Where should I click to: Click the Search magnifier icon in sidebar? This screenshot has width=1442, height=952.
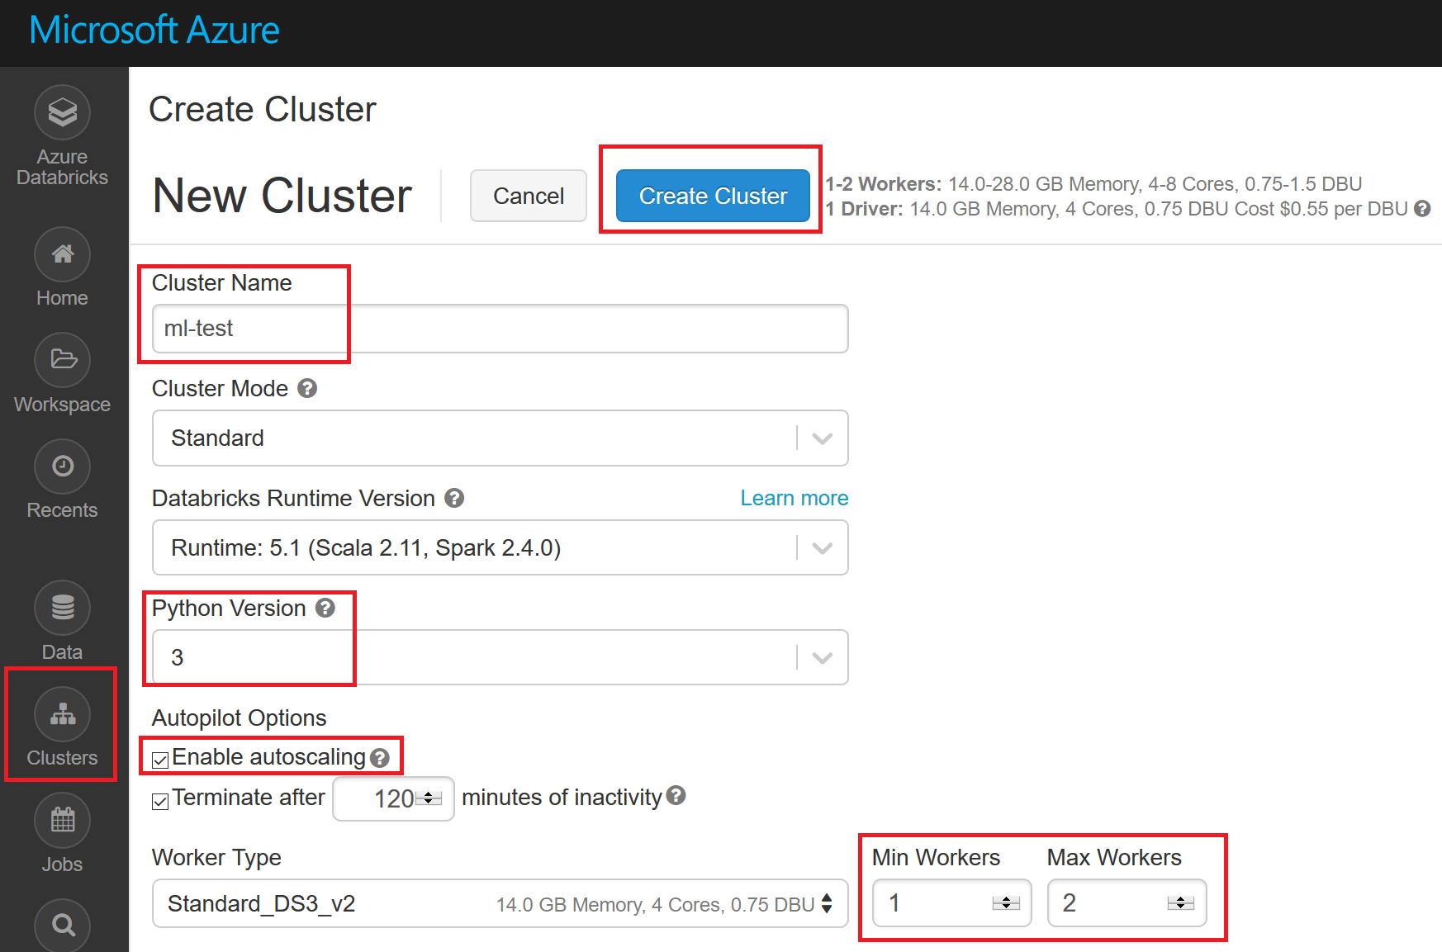[x=62, y=925]
